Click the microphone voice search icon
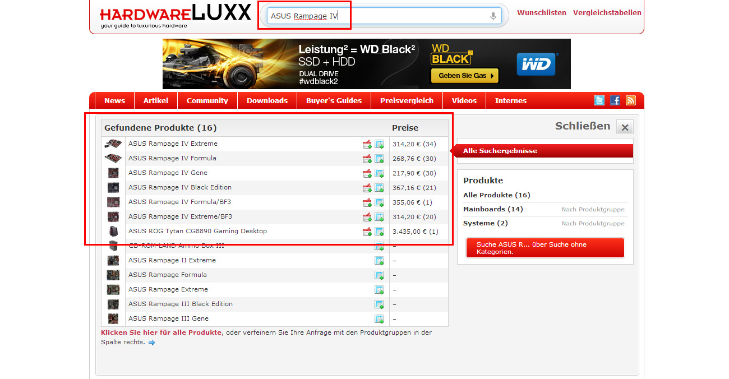 493,16
